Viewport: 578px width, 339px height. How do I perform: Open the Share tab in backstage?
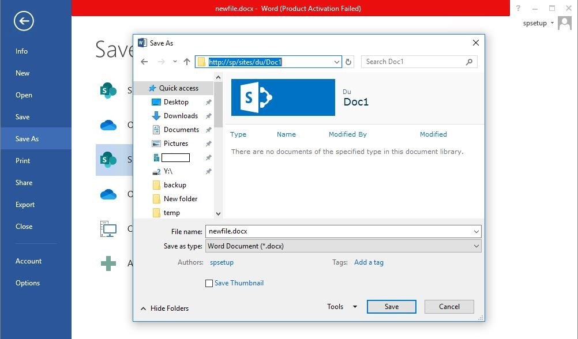click(x=24, y=183)
